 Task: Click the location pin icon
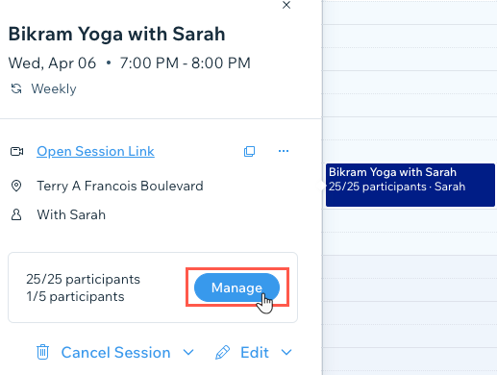16,186
